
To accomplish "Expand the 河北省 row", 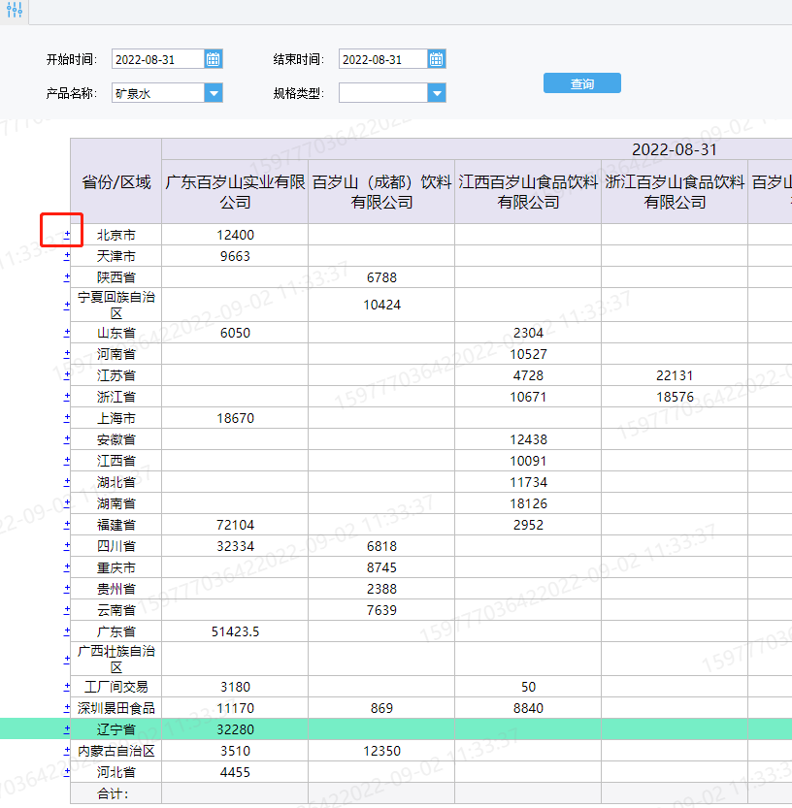I will pos(67,772).
